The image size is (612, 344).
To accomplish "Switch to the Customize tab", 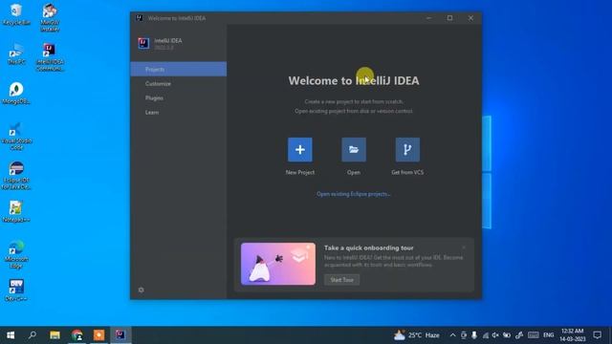I will click(179, 83).
